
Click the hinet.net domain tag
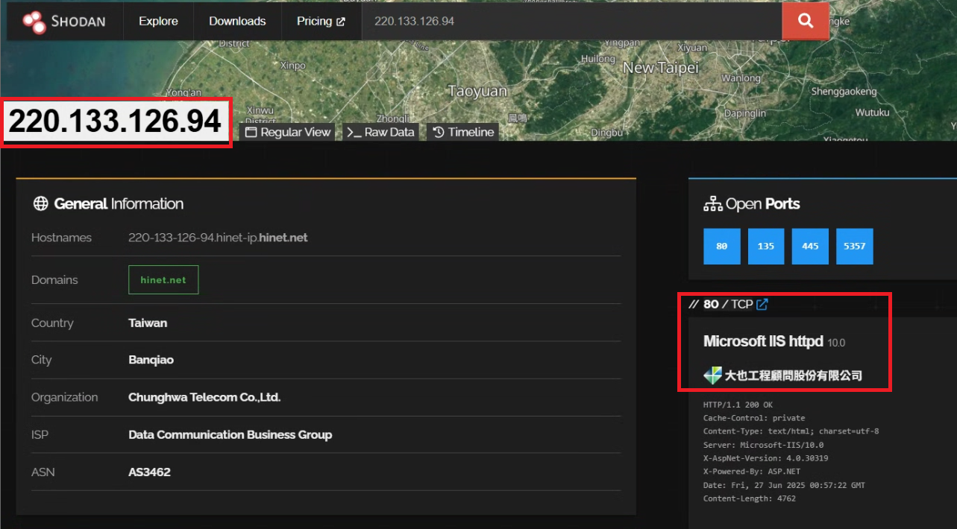(x=163, y=280)
